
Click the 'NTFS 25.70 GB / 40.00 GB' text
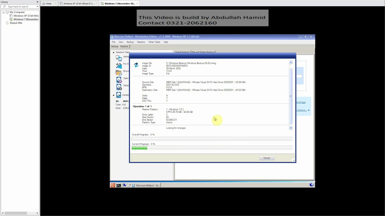(179, 112)
